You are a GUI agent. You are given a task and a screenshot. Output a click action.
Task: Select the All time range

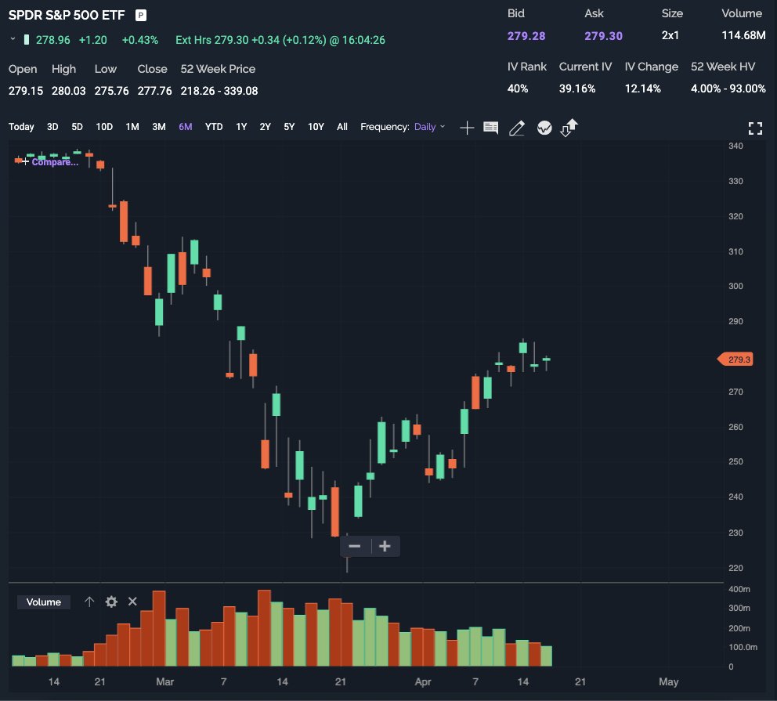click(x=342, y=127)
